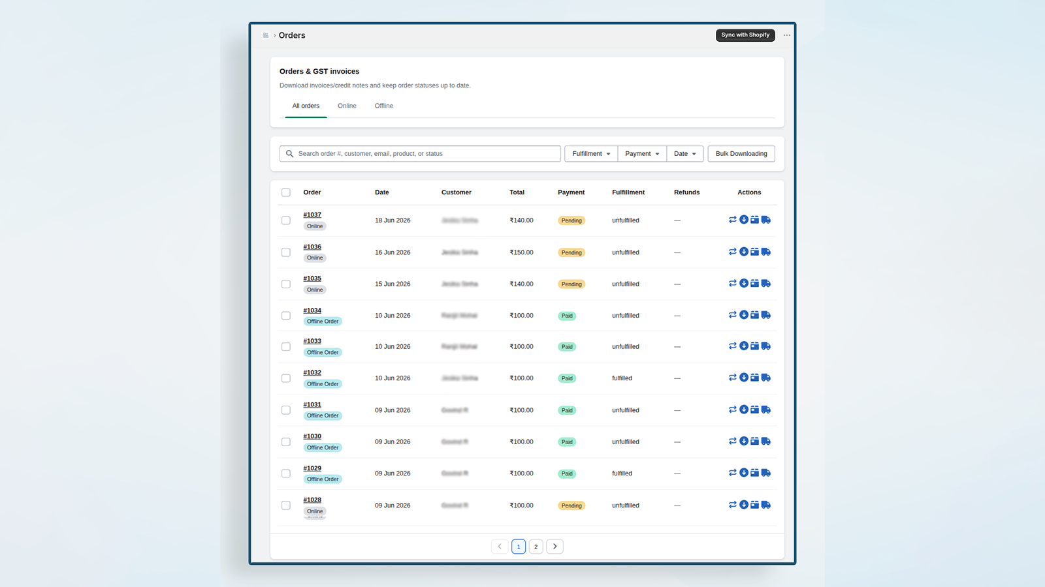Go to page 2 of orders

point(536,547)
